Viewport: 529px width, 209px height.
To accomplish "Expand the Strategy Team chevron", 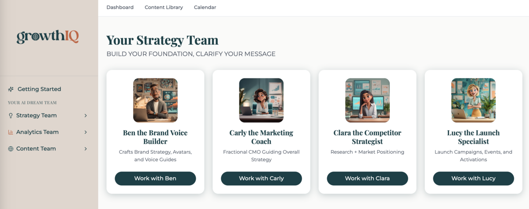I will click(x=86, y=116).
